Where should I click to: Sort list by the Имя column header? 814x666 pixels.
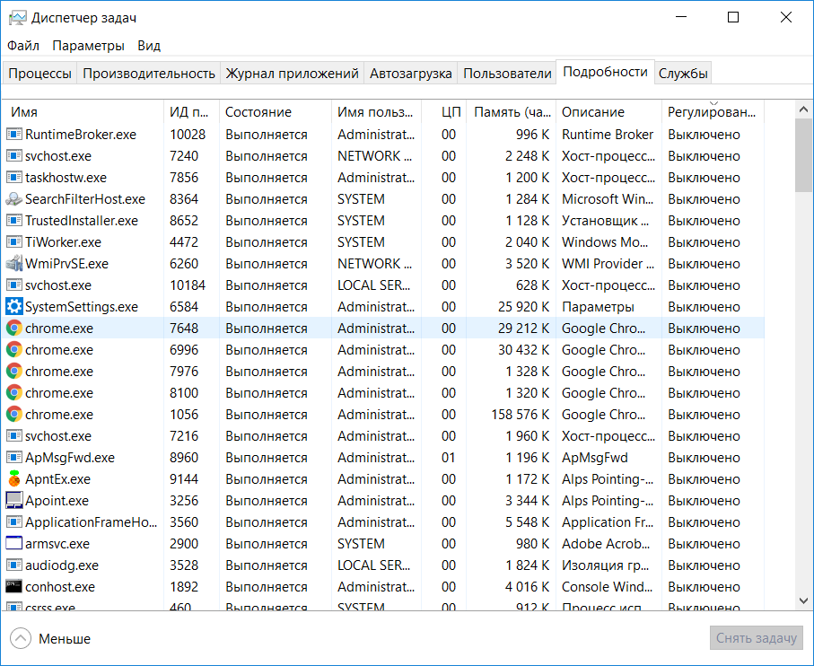(24, 112)
